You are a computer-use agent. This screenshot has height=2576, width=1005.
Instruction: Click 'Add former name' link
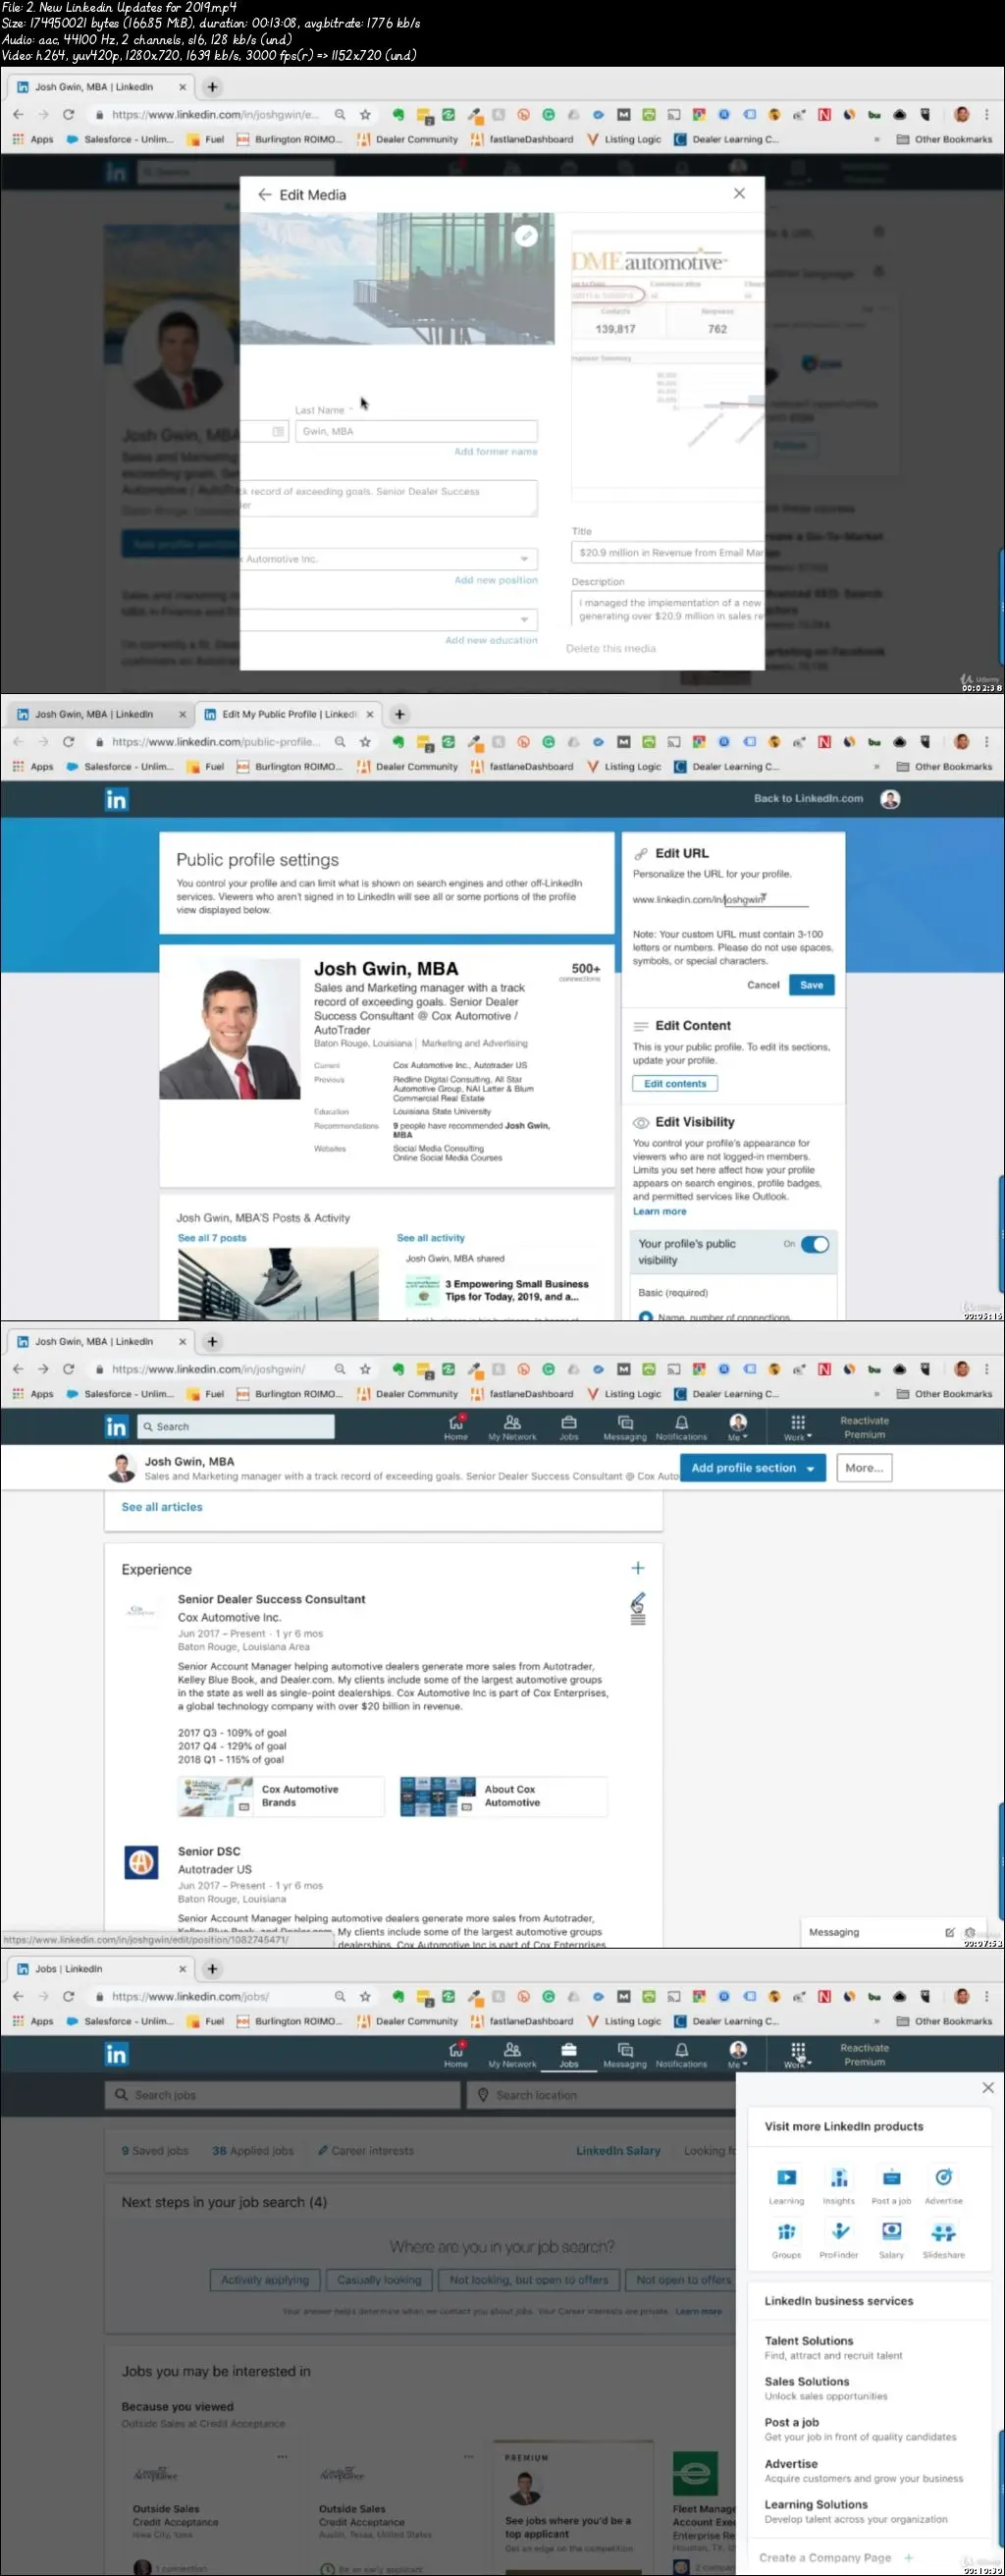pos(495,452)
